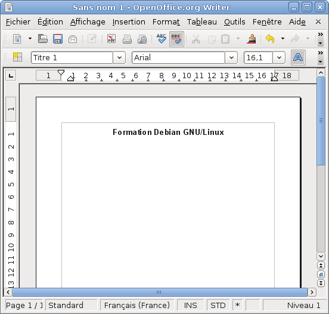This screenshot has height=314, width=329.
Task: Open the Paste options dropdown arrow
Action: click(x=238, y=39)
